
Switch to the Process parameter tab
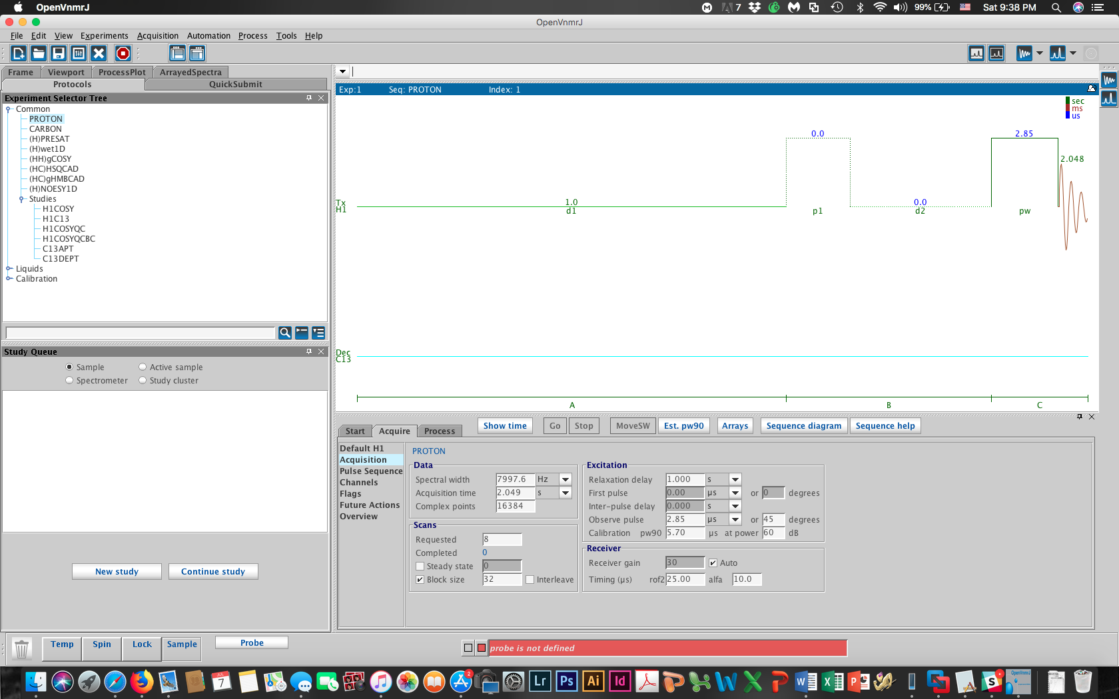click(x=440, y=431)
